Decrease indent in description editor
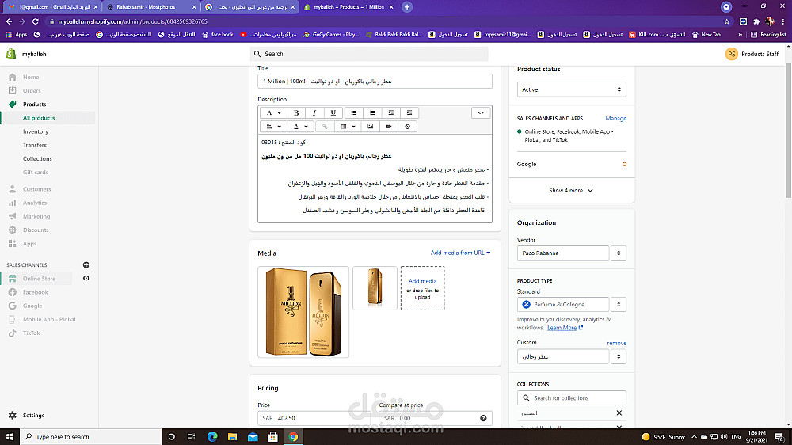Screen dimensions: 792x445 (x=391, y=112)
